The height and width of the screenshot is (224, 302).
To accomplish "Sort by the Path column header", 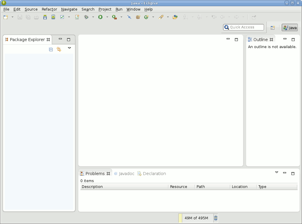I will [212, 186].
